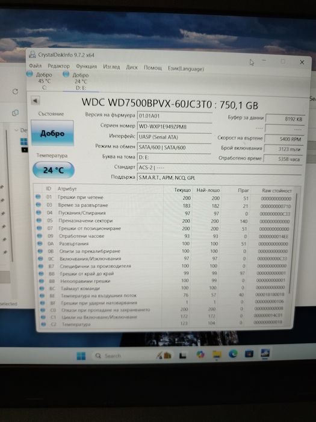Click the power on hours value 5358
Image resolution: width=316 pixels, height=422 pixels.
pos(283,159)
